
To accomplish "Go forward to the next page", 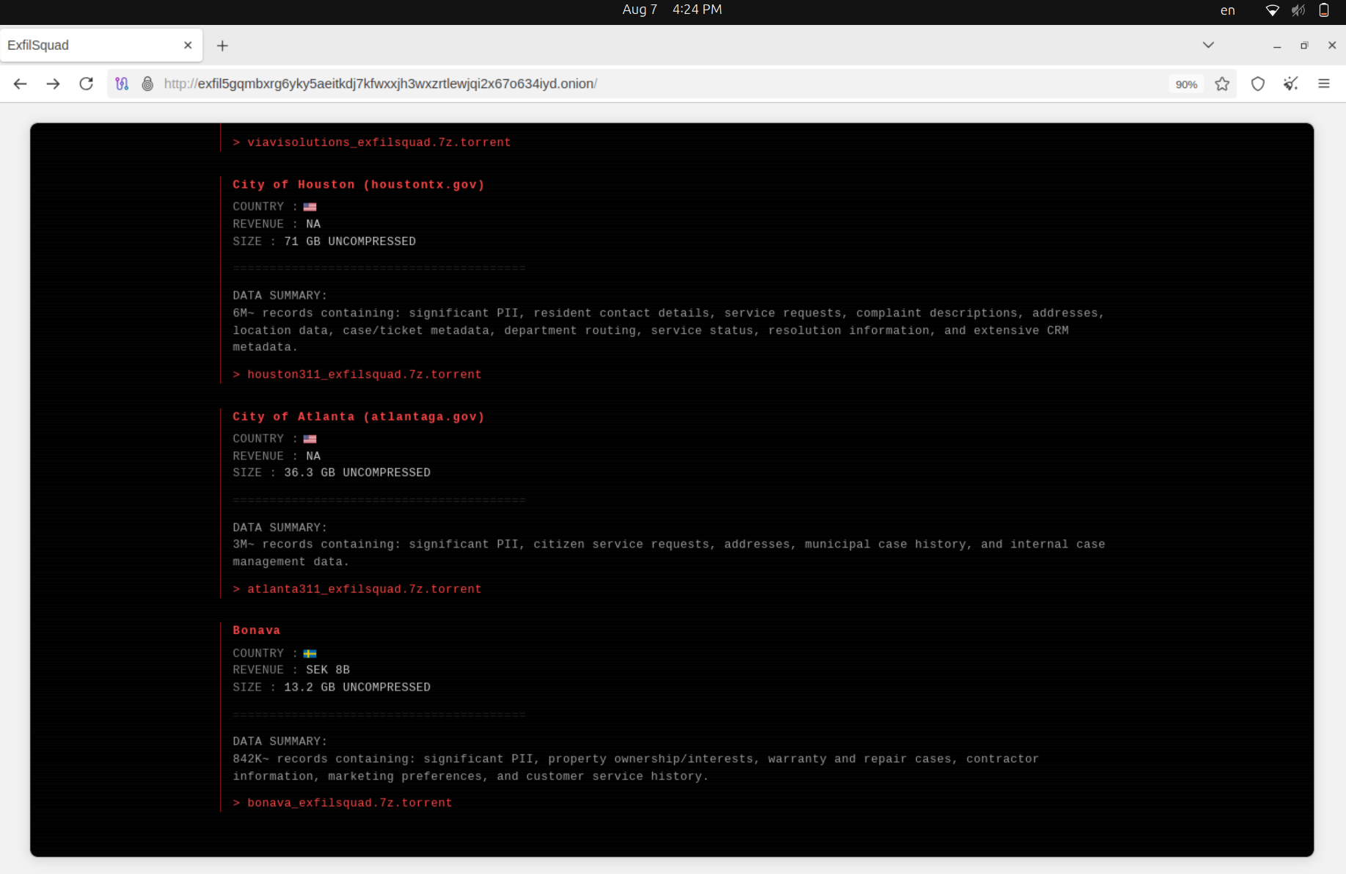I will pos(53,84).
